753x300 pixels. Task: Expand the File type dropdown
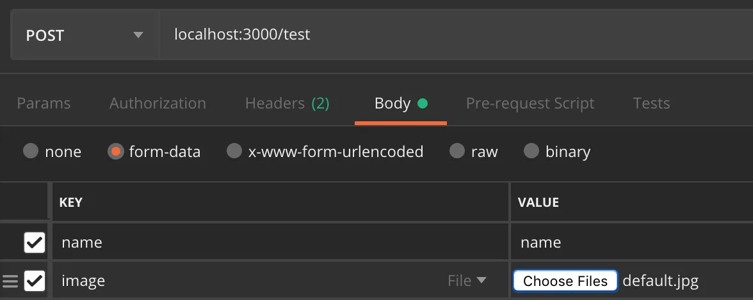pyautogui.click(x=467, y=281)
